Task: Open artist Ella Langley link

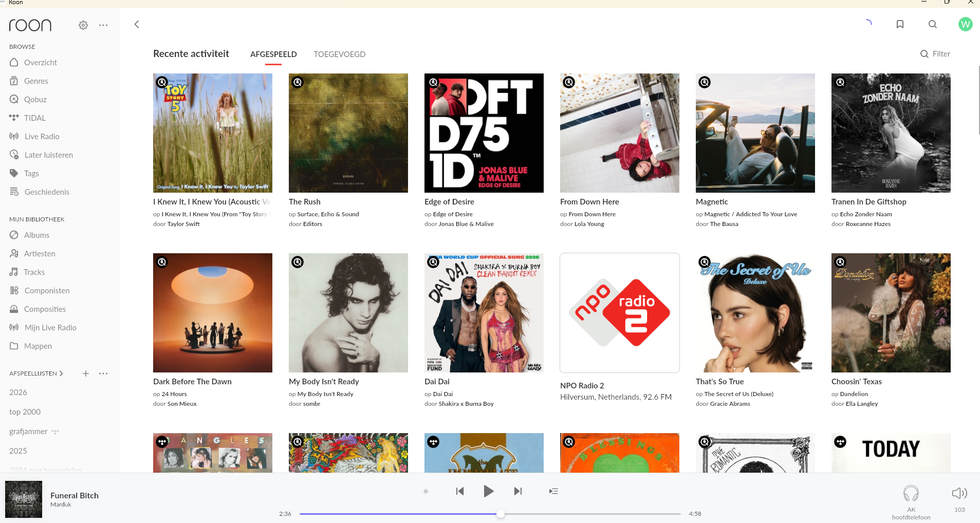Action: pos(862,404)
